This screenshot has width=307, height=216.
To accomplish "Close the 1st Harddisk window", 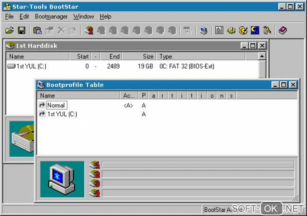I will (262, 46).
